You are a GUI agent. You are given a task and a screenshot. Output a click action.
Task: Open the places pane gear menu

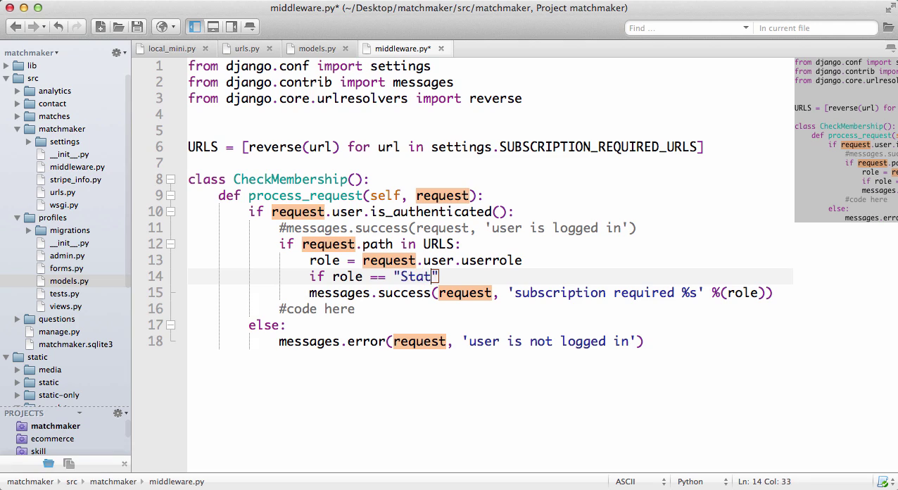[x=118, y=53]
